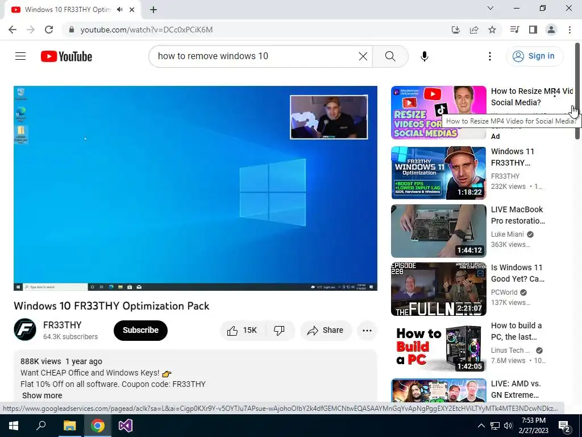The height and width of the screenshot is (437, 582).
Task: Open LIVE MacBook Pro restoration title
Action: pyautogui.click(x=518, y=215)
